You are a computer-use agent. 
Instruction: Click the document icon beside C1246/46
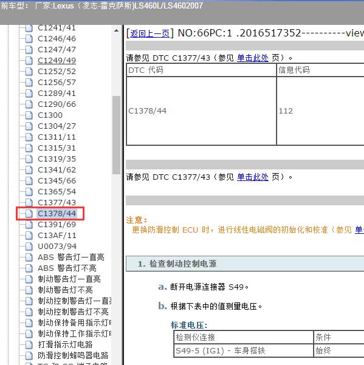[x=29, y=39]
